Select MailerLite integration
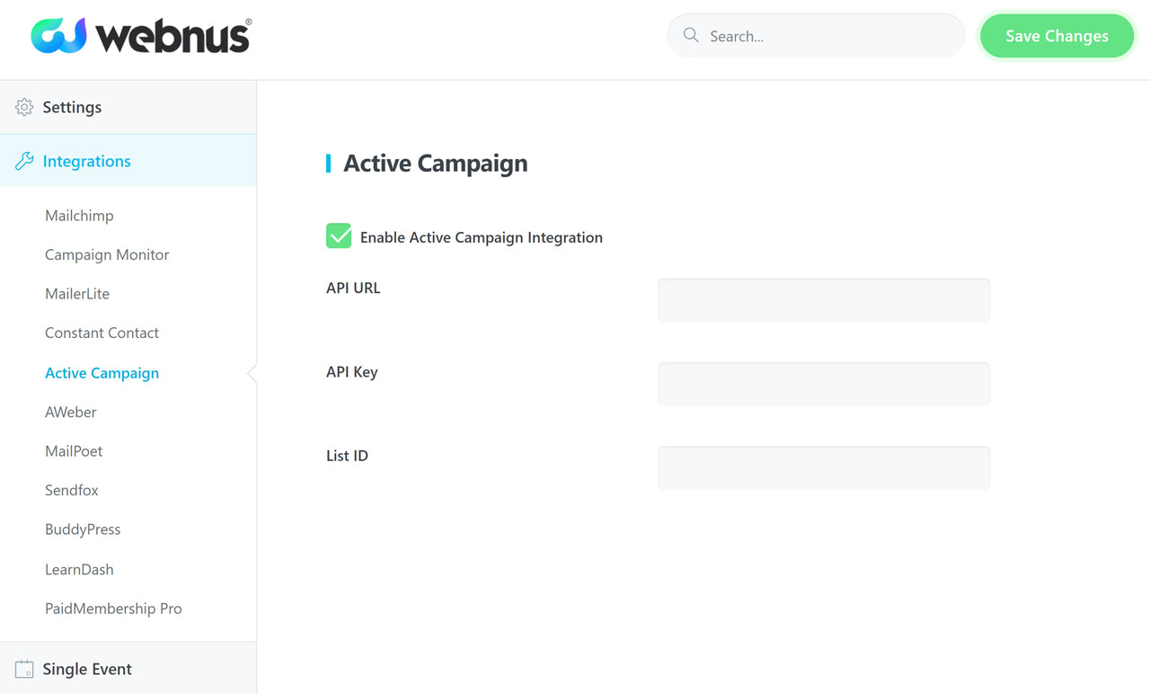 point(77,294)
